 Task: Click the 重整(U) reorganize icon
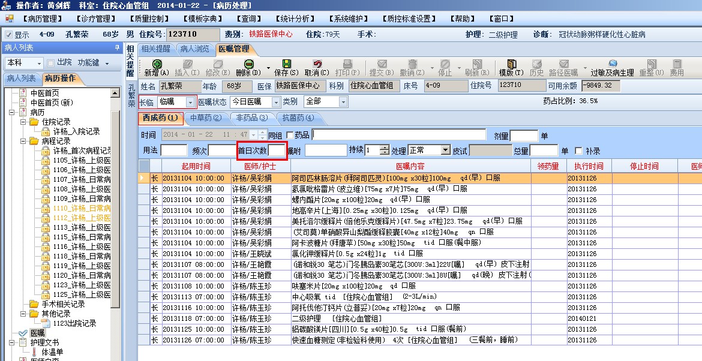tap(652, 64)
